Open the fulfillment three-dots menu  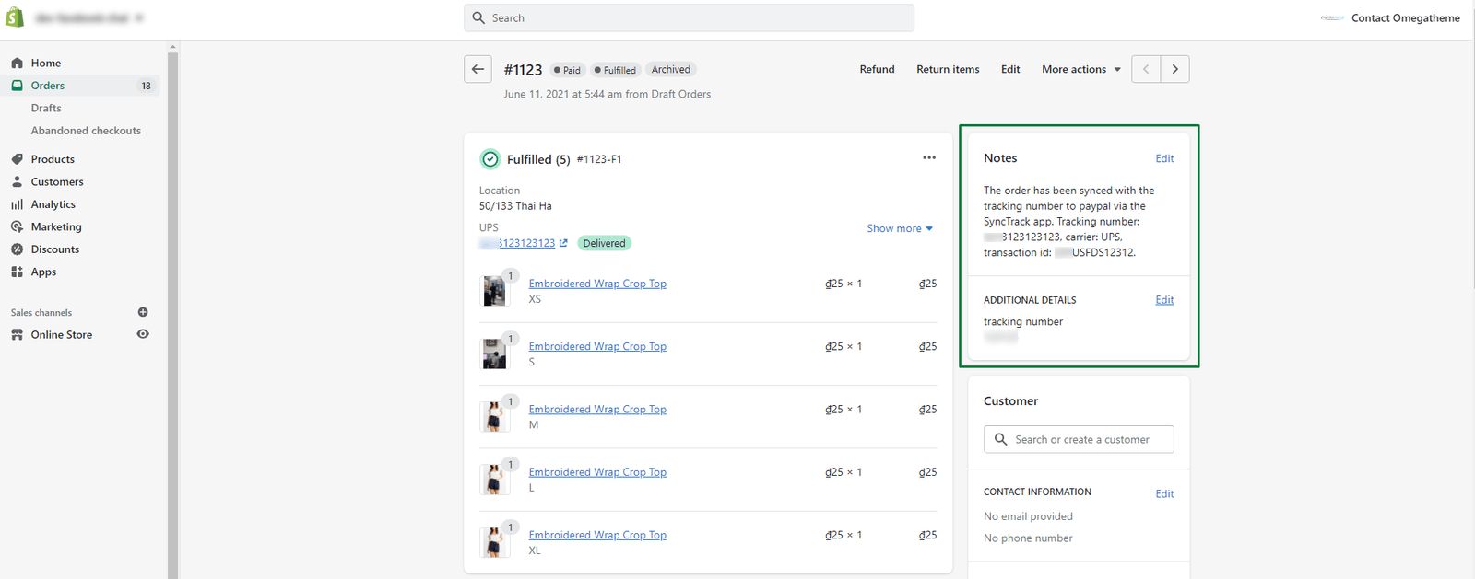[x=928, y=158]
